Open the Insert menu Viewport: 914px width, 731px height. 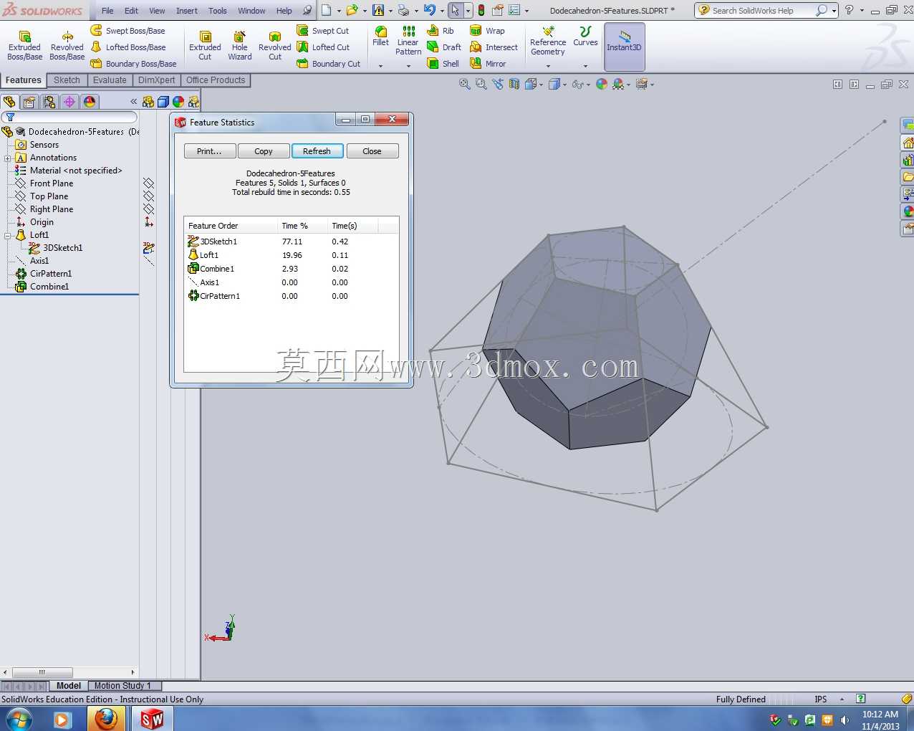(187, 11)
